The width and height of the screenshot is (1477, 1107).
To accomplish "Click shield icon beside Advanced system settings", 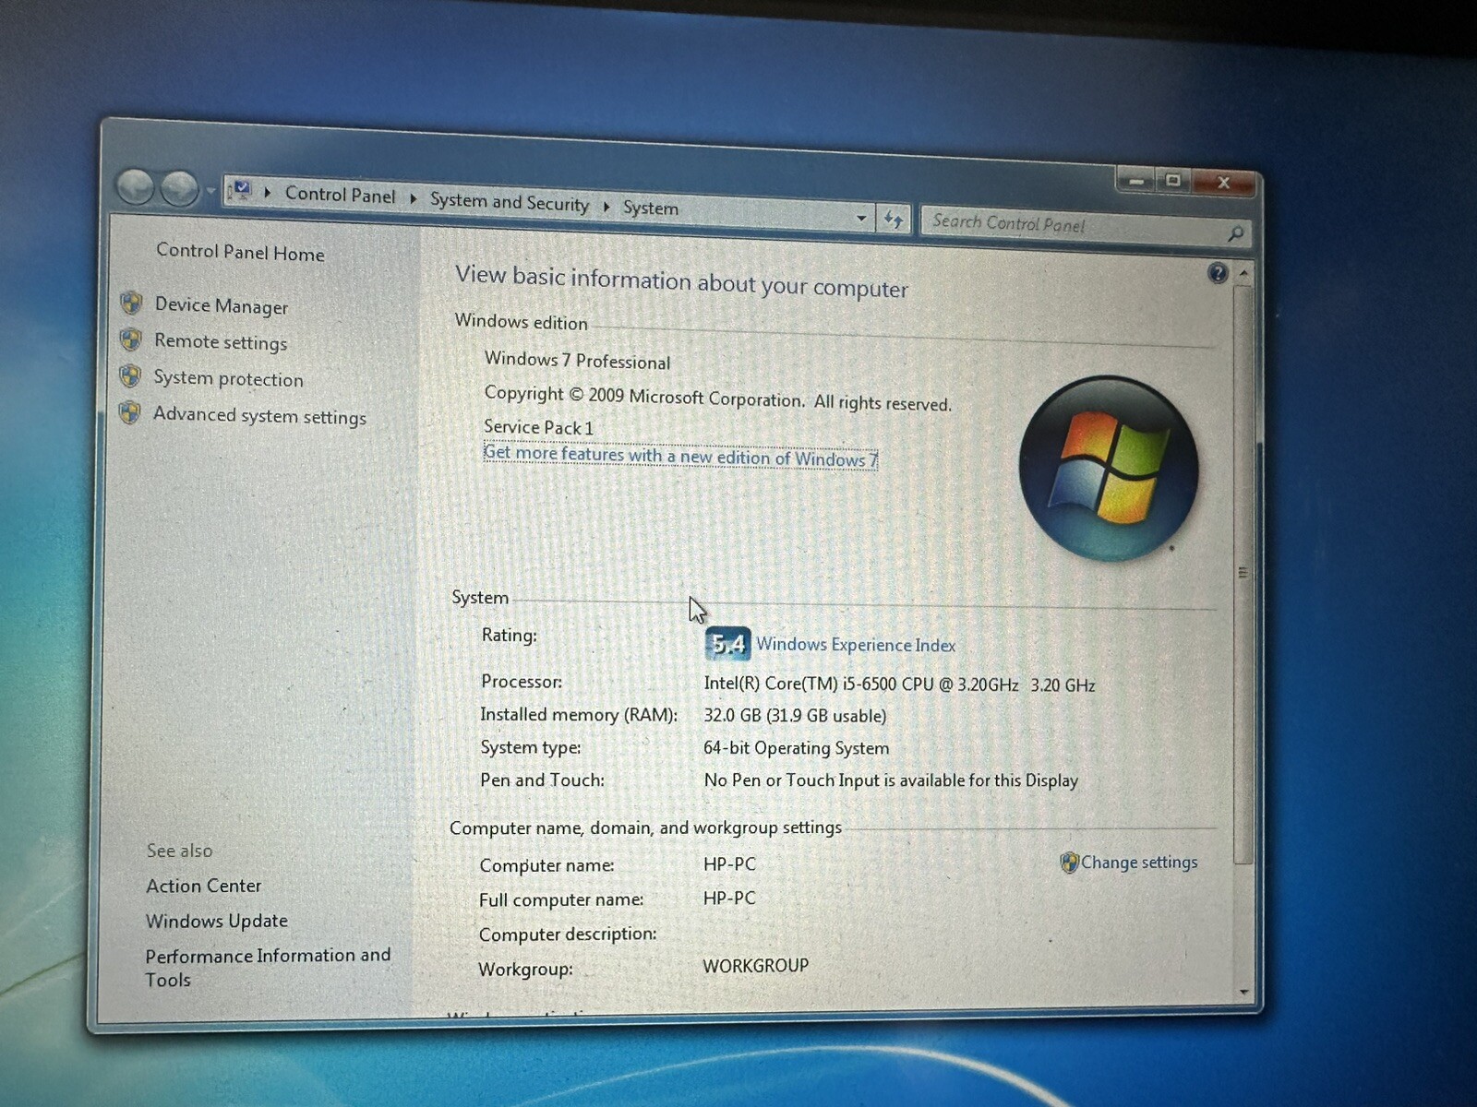I will (129, 412).
